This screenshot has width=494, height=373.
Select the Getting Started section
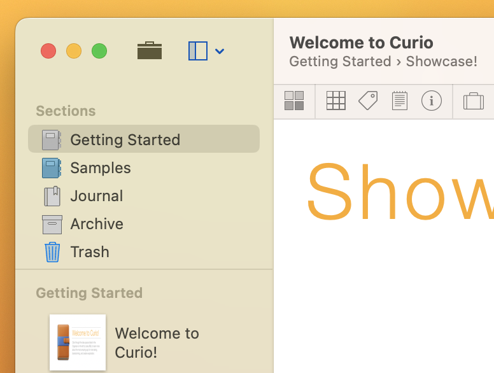coord(144,139)
